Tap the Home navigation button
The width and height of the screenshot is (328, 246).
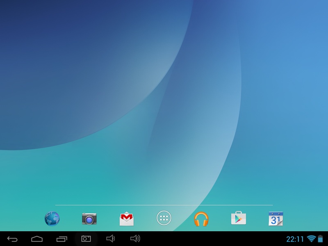[x=37, y=239]
